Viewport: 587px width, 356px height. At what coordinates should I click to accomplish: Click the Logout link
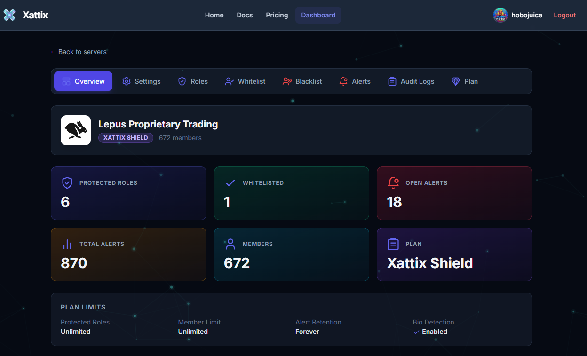click(564, 15)
